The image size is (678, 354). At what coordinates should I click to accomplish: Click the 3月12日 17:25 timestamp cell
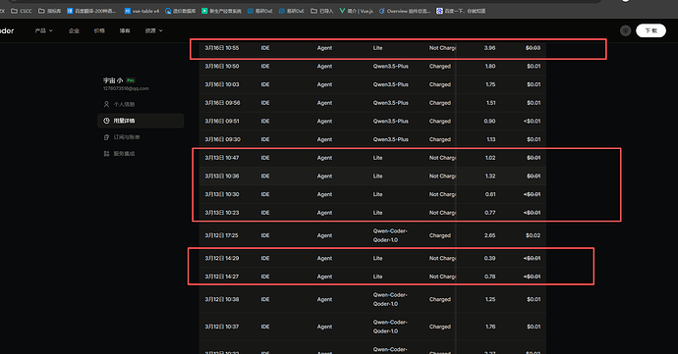221,235
